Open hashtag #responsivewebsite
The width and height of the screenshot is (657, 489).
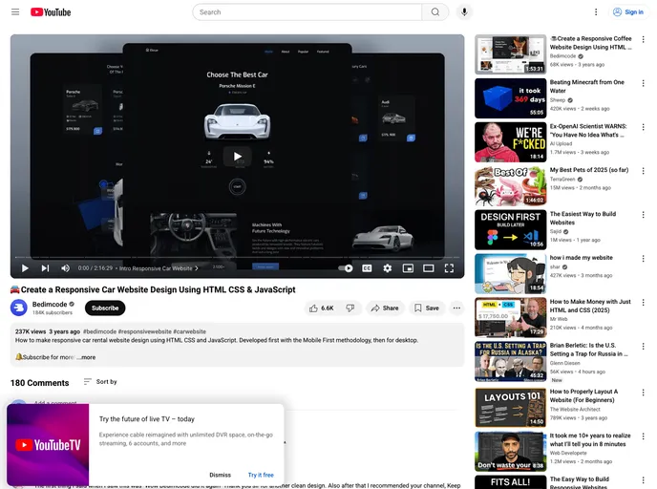point(144,331)
